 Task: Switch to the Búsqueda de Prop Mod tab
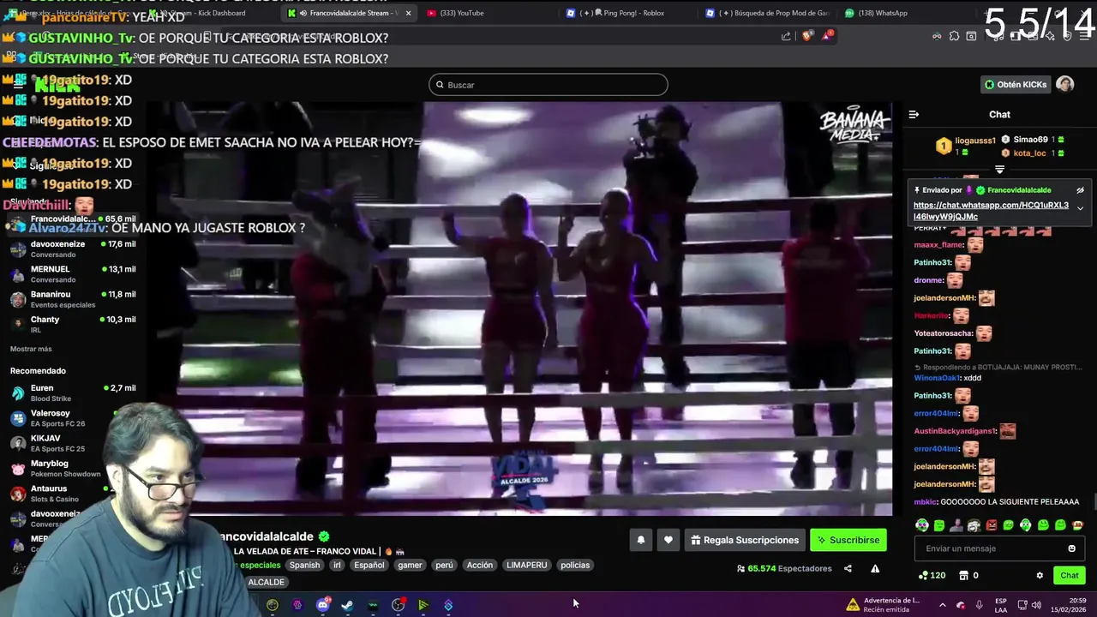767,13
